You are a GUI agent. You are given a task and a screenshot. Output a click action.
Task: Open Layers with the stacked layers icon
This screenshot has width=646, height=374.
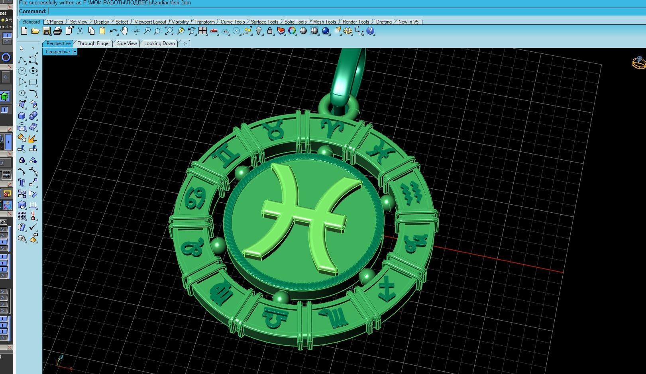pos(281,31)
